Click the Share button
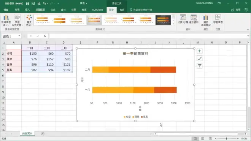 tap(236, 10)
